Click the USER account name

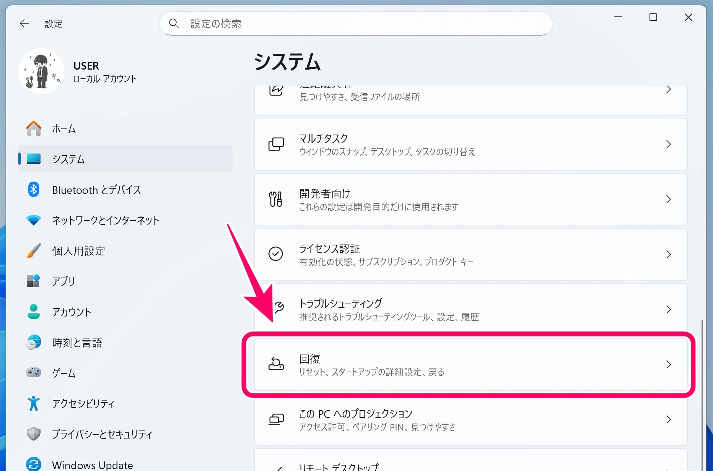click(86, 66)
